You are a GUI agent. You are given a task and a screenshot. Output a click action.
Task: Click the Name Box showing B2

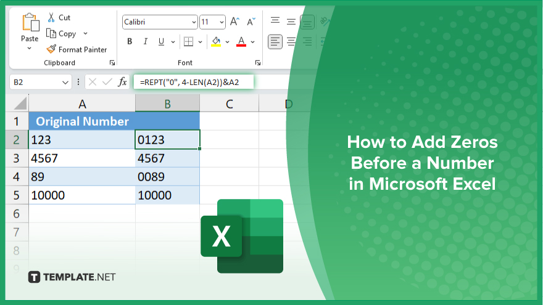click(x=41, y=83)
